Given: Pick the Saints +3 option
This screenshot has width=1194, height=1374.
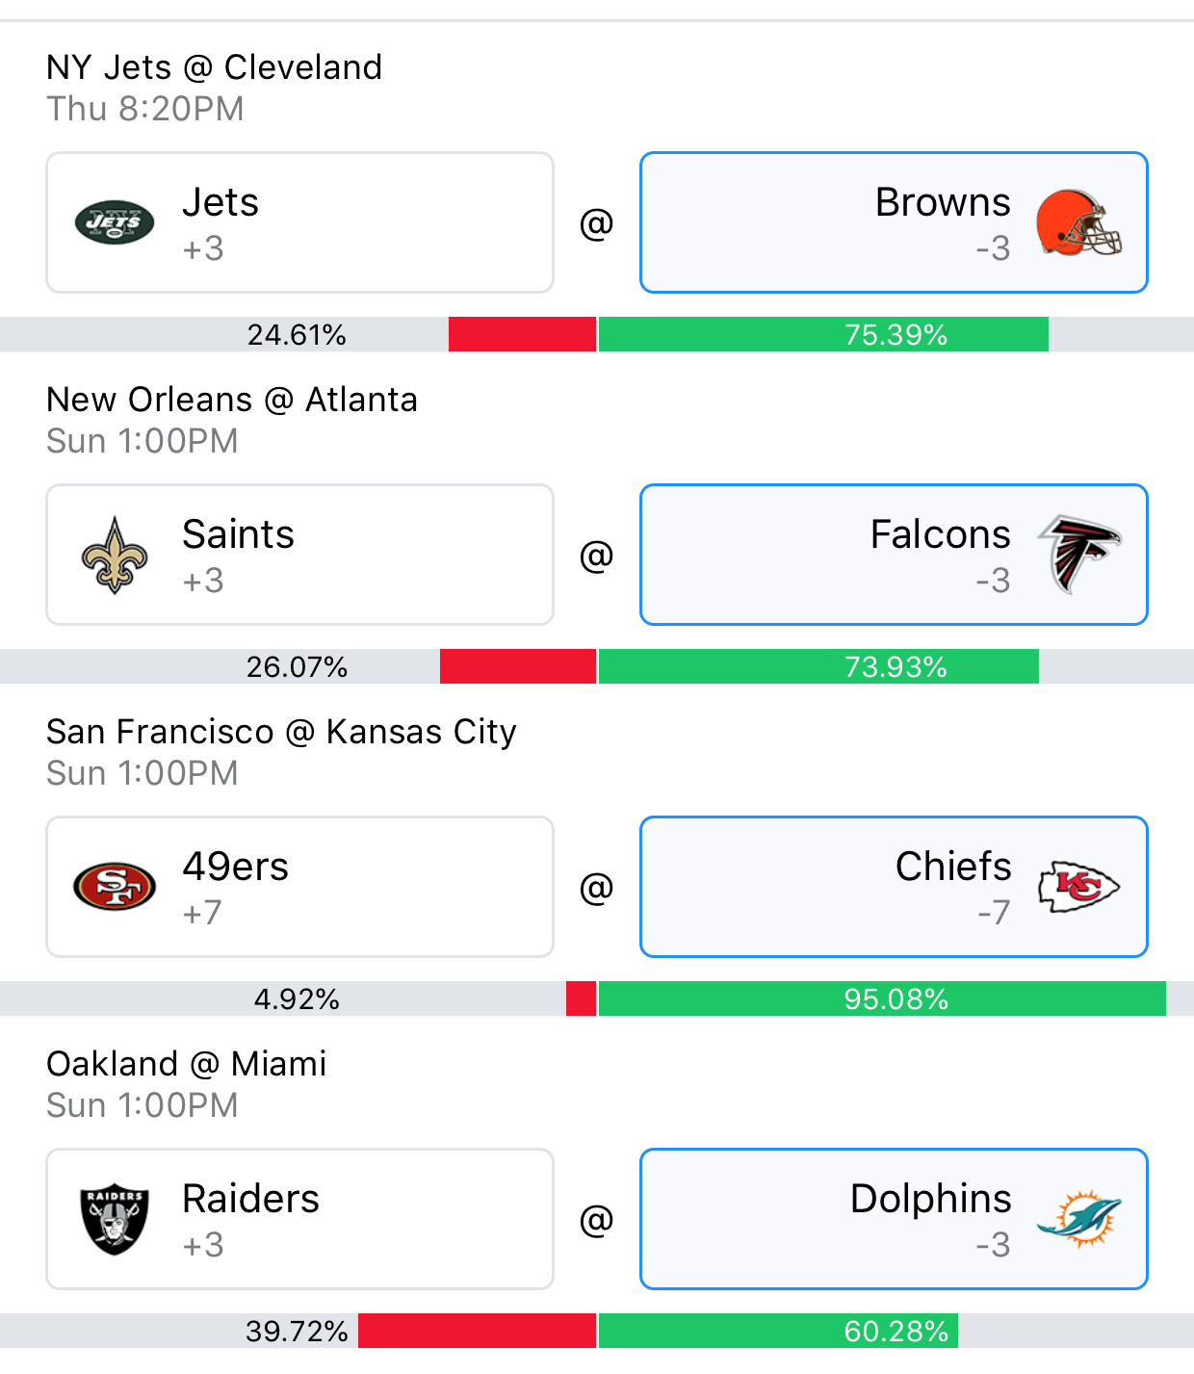Looking at the screenshot, I should pyautogui.click(x=299, y=555).
